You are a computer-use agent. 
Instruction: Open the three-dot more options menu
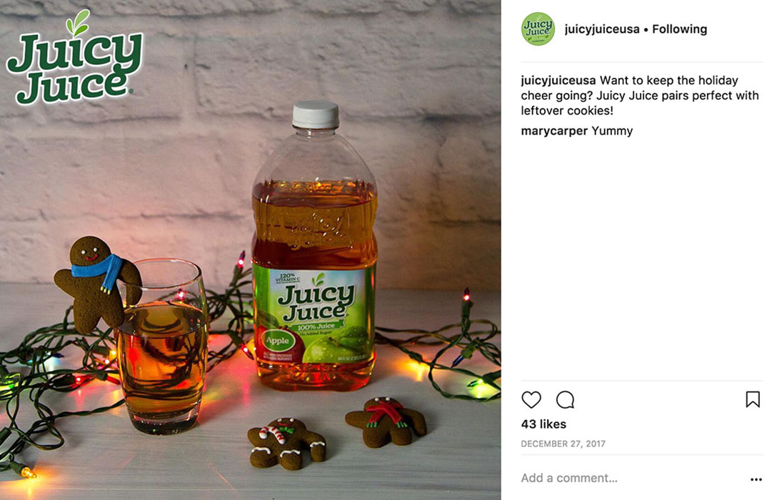[x=756, y=479]
